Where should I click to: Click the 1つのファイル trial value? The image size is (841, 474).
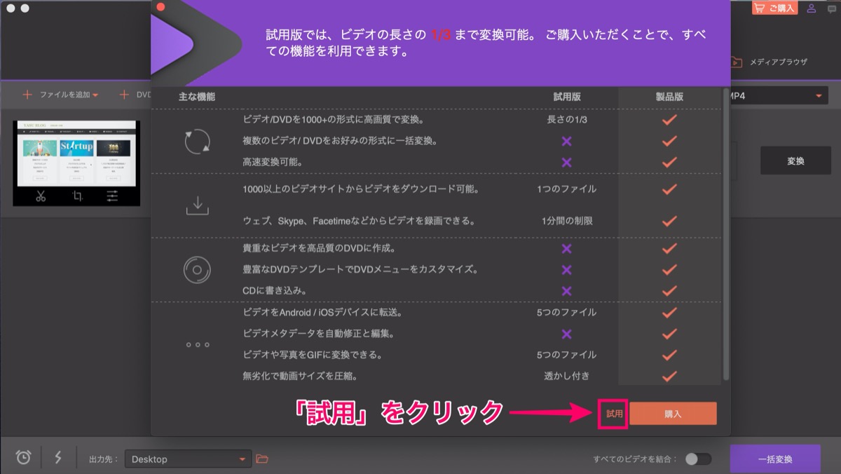(x=567, y=189)
